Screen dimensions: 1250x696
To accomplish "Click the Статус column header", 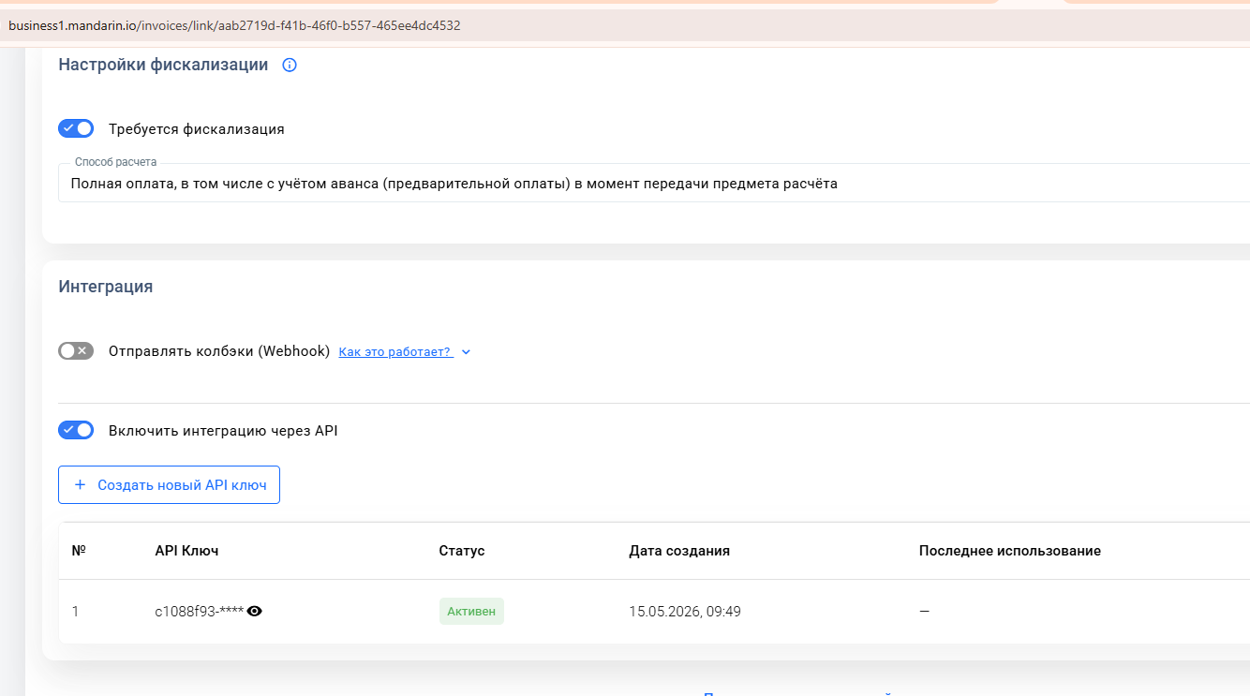I will tap(462, 551).
